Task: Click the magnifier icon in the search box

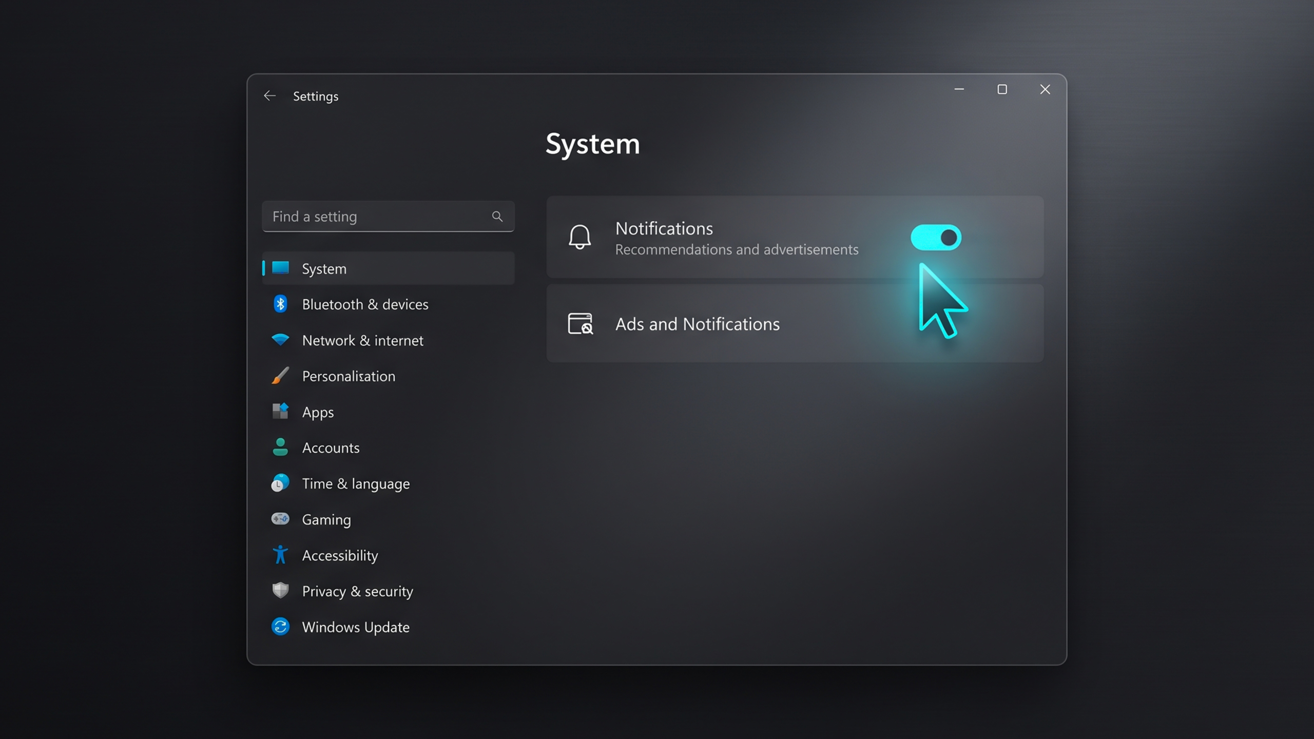Action: coord(497,217)
